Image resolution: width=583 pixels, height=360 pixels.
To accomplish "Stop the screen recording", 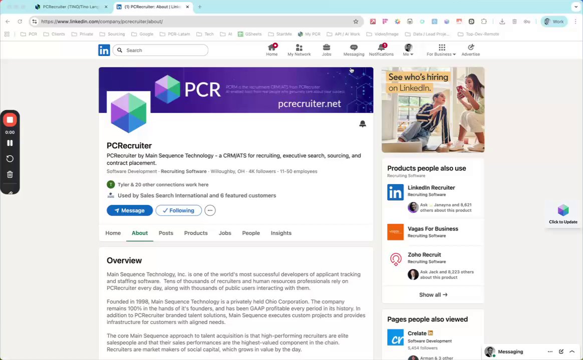I will pos(10,120).
